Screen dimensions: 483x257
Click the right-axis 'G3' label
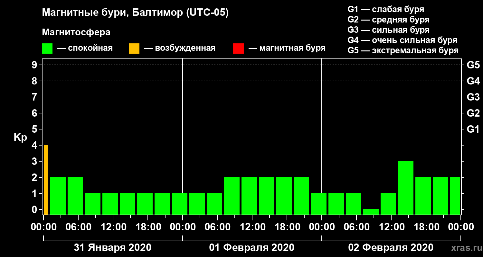(x=473, y=97)
